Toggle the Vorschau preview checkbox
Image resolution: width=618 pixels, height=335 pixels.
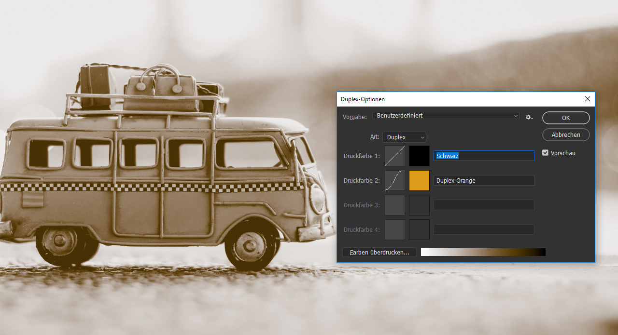click(546, 153)
